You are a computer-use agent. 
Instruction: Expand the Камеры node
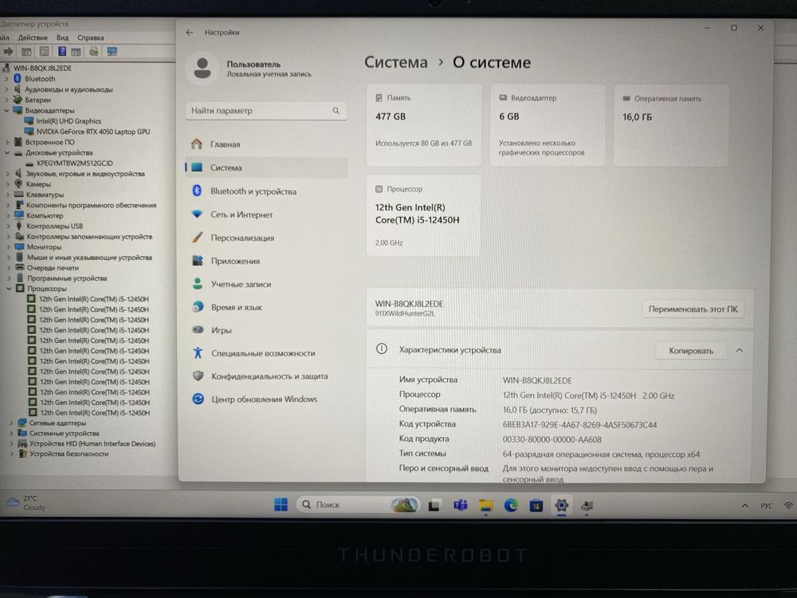click(x=8, y=184)
